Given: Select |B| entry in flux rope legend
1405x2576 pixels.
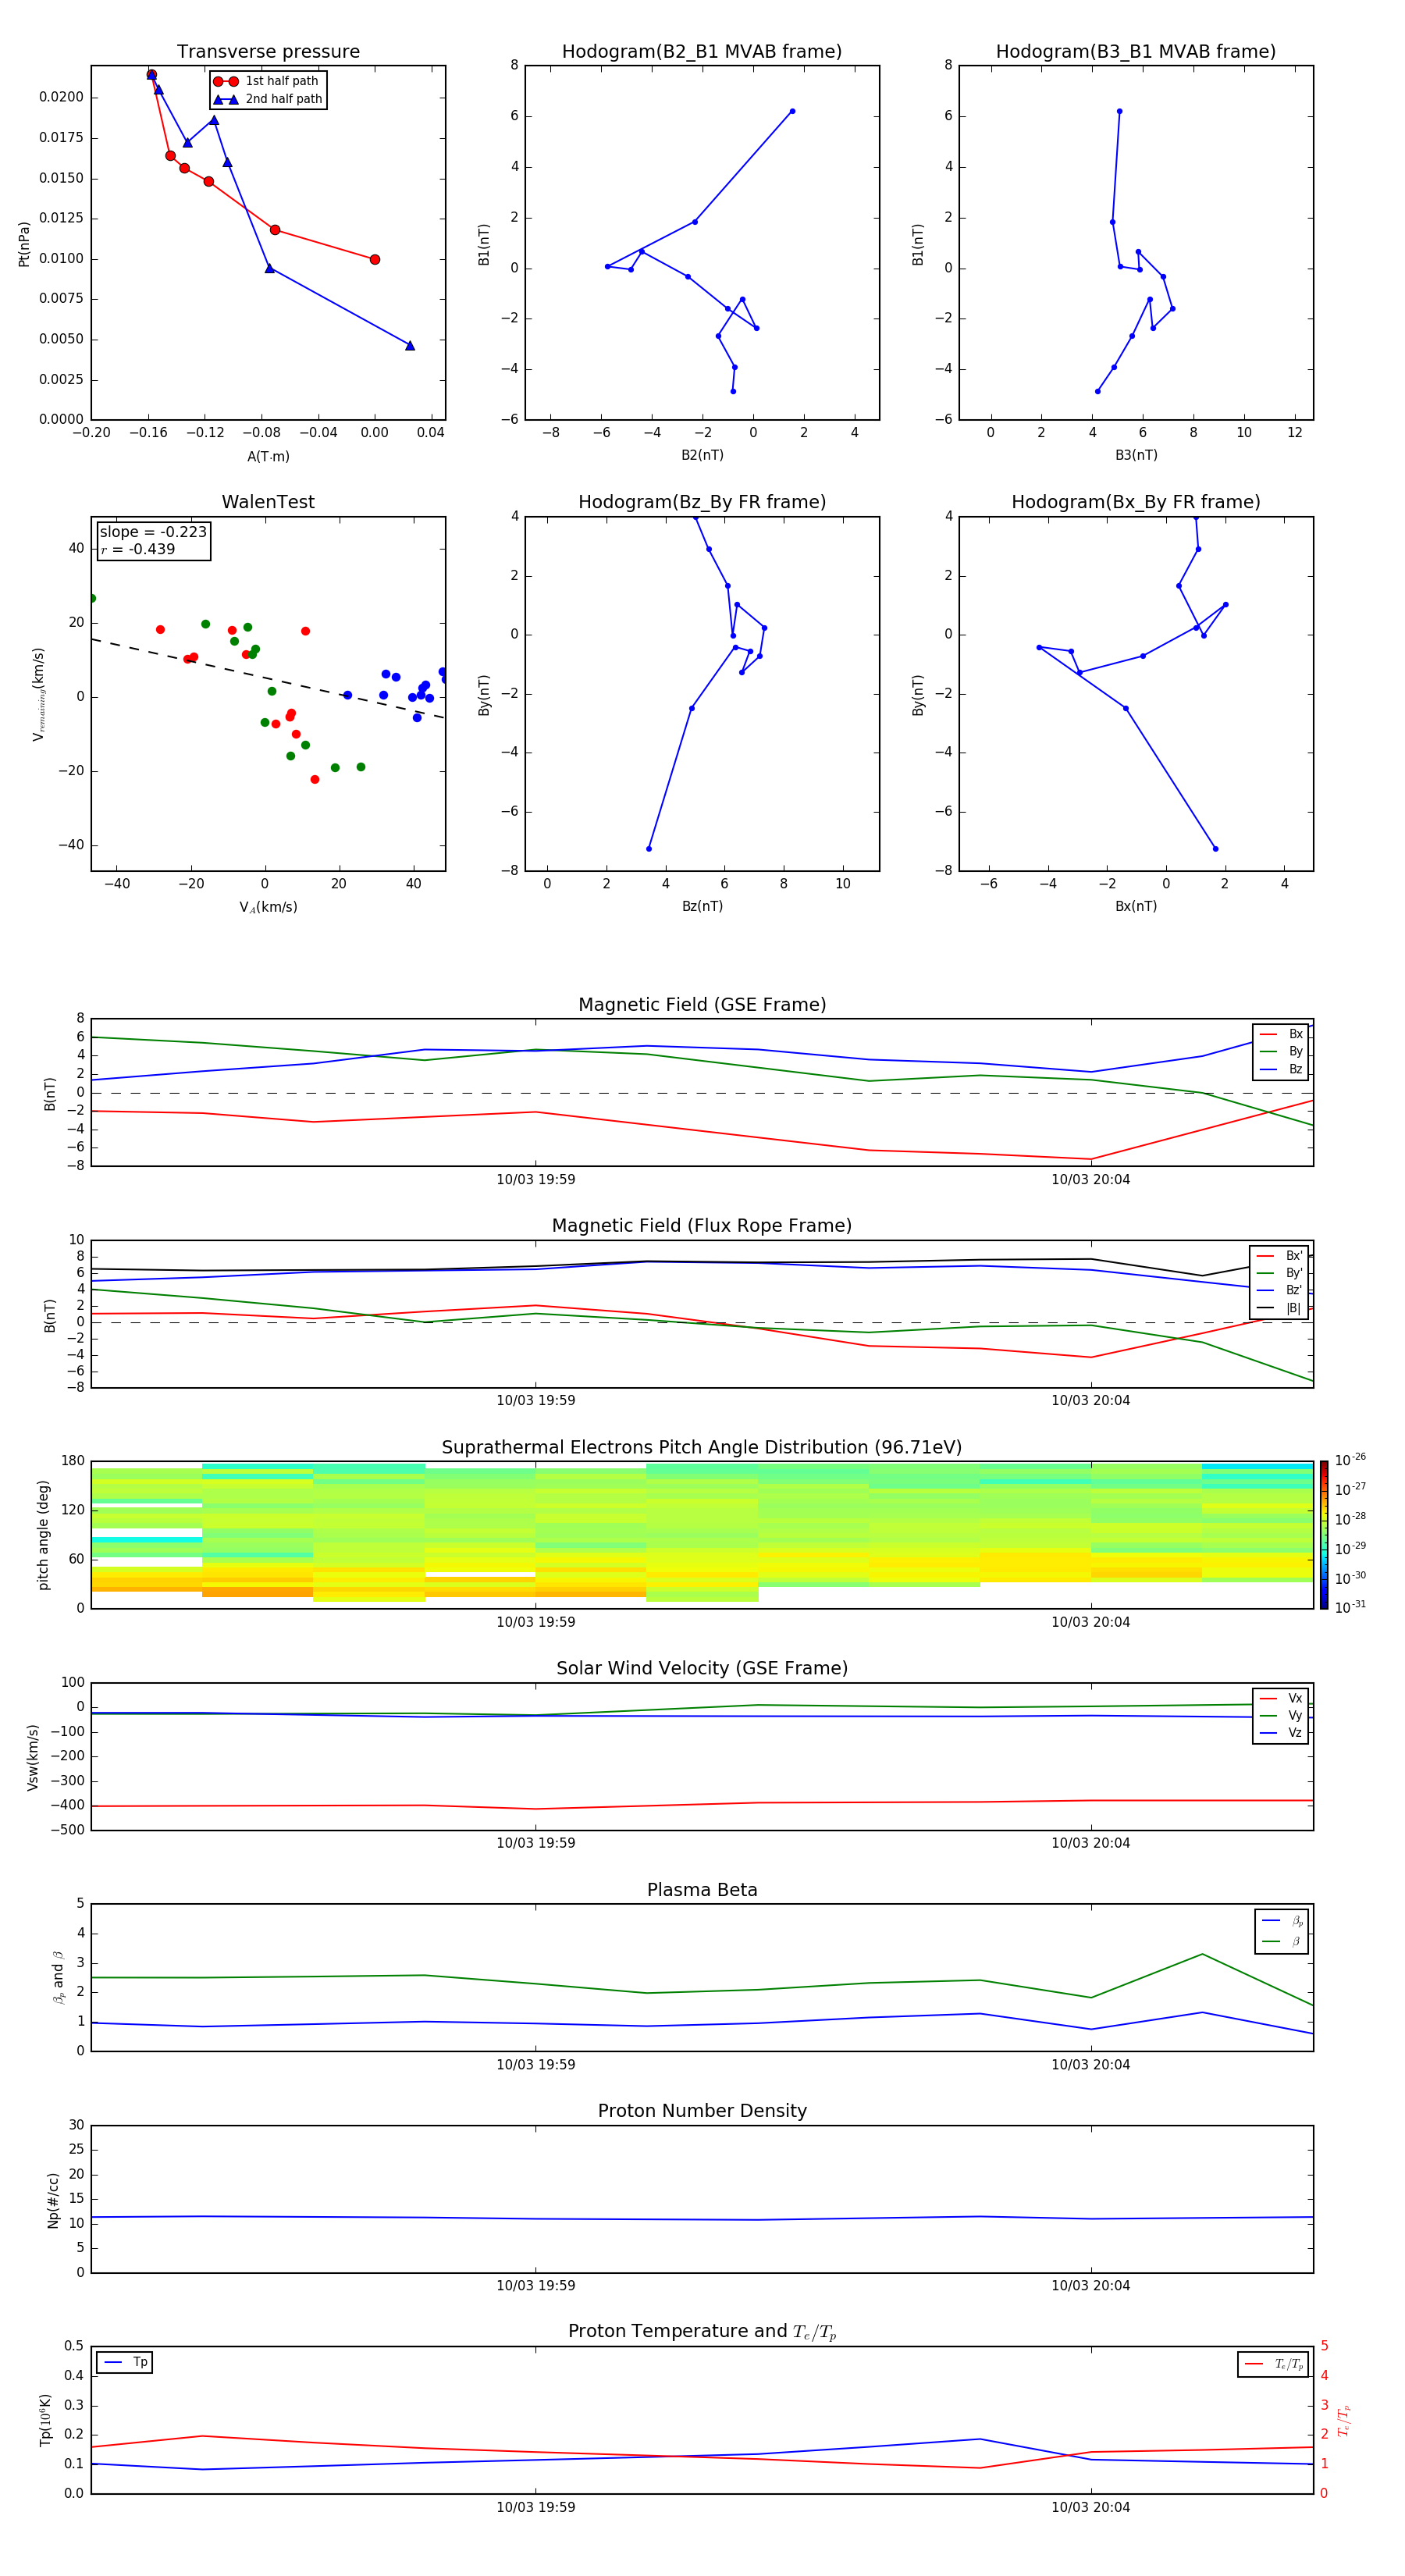Looking at the screenshot, I should pyautogui.click(x=1280, y=1308).
